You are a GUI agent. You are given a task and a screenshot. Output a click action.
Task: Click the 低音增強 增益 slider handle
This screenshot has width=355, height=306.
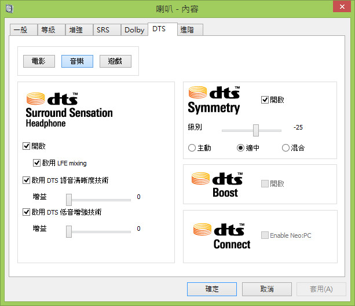tap(69, 231)
